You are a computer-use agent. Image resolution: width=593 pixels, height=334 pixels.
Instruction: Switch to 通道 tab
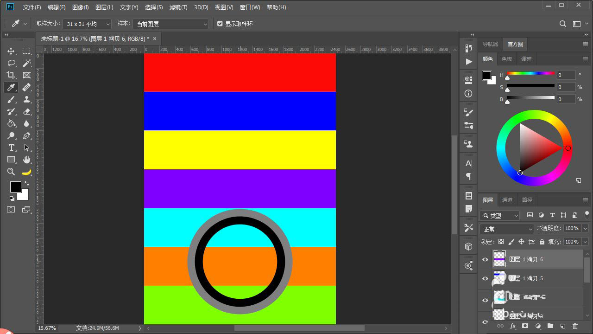[x=507, y=200]
